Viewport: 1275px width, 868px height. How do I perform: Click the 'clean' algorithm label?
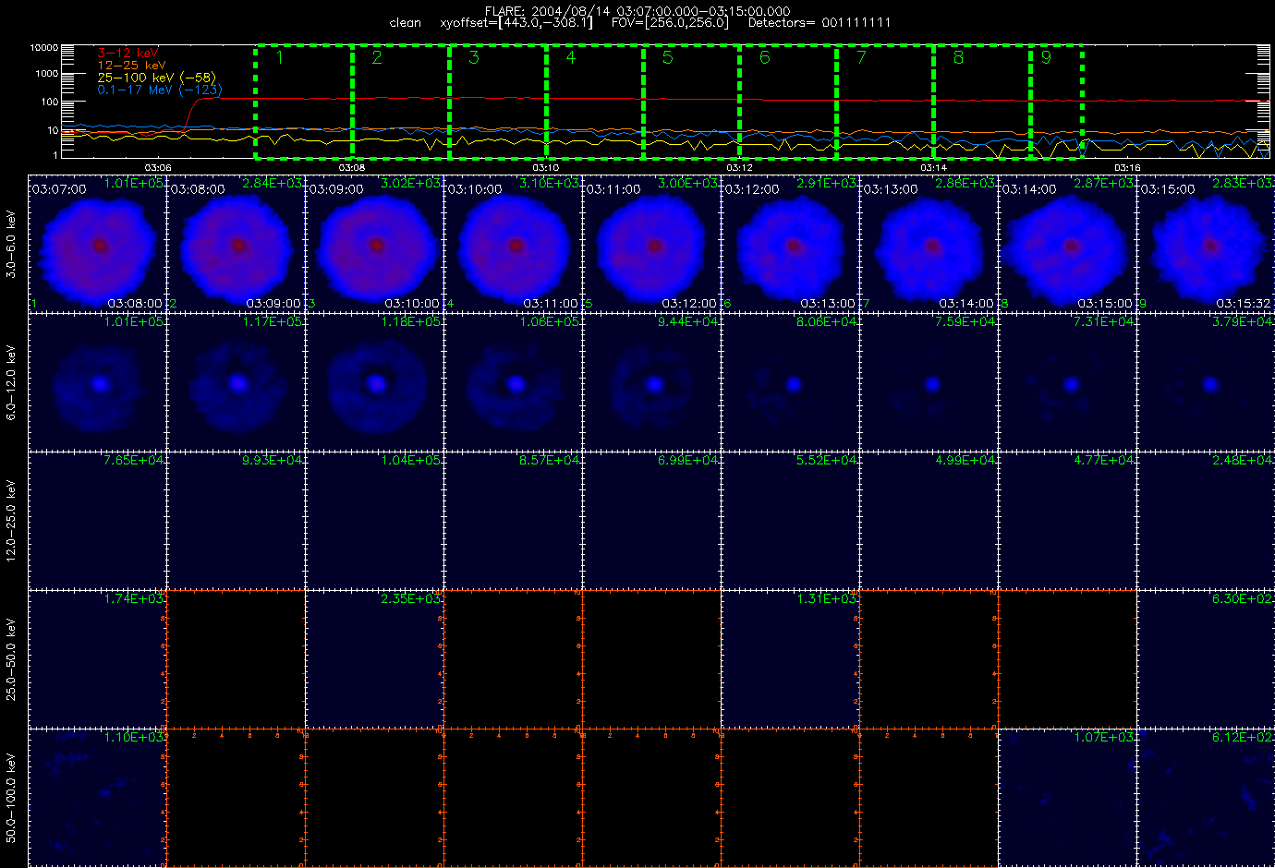click(x=405, y=22)
